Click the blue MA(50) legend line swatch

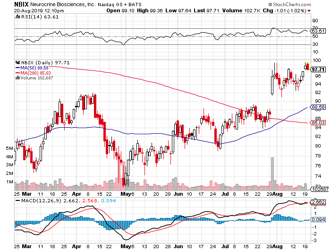point(18,68)
